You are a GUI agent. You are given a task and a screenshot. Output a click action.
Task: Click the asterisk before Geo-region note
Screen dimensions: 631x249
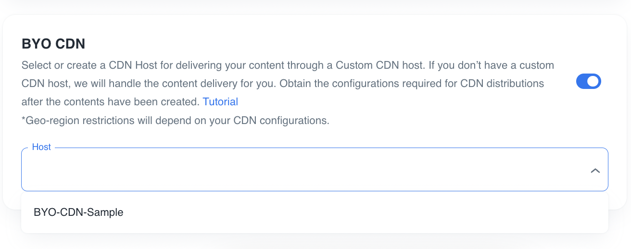pos(24,120)
